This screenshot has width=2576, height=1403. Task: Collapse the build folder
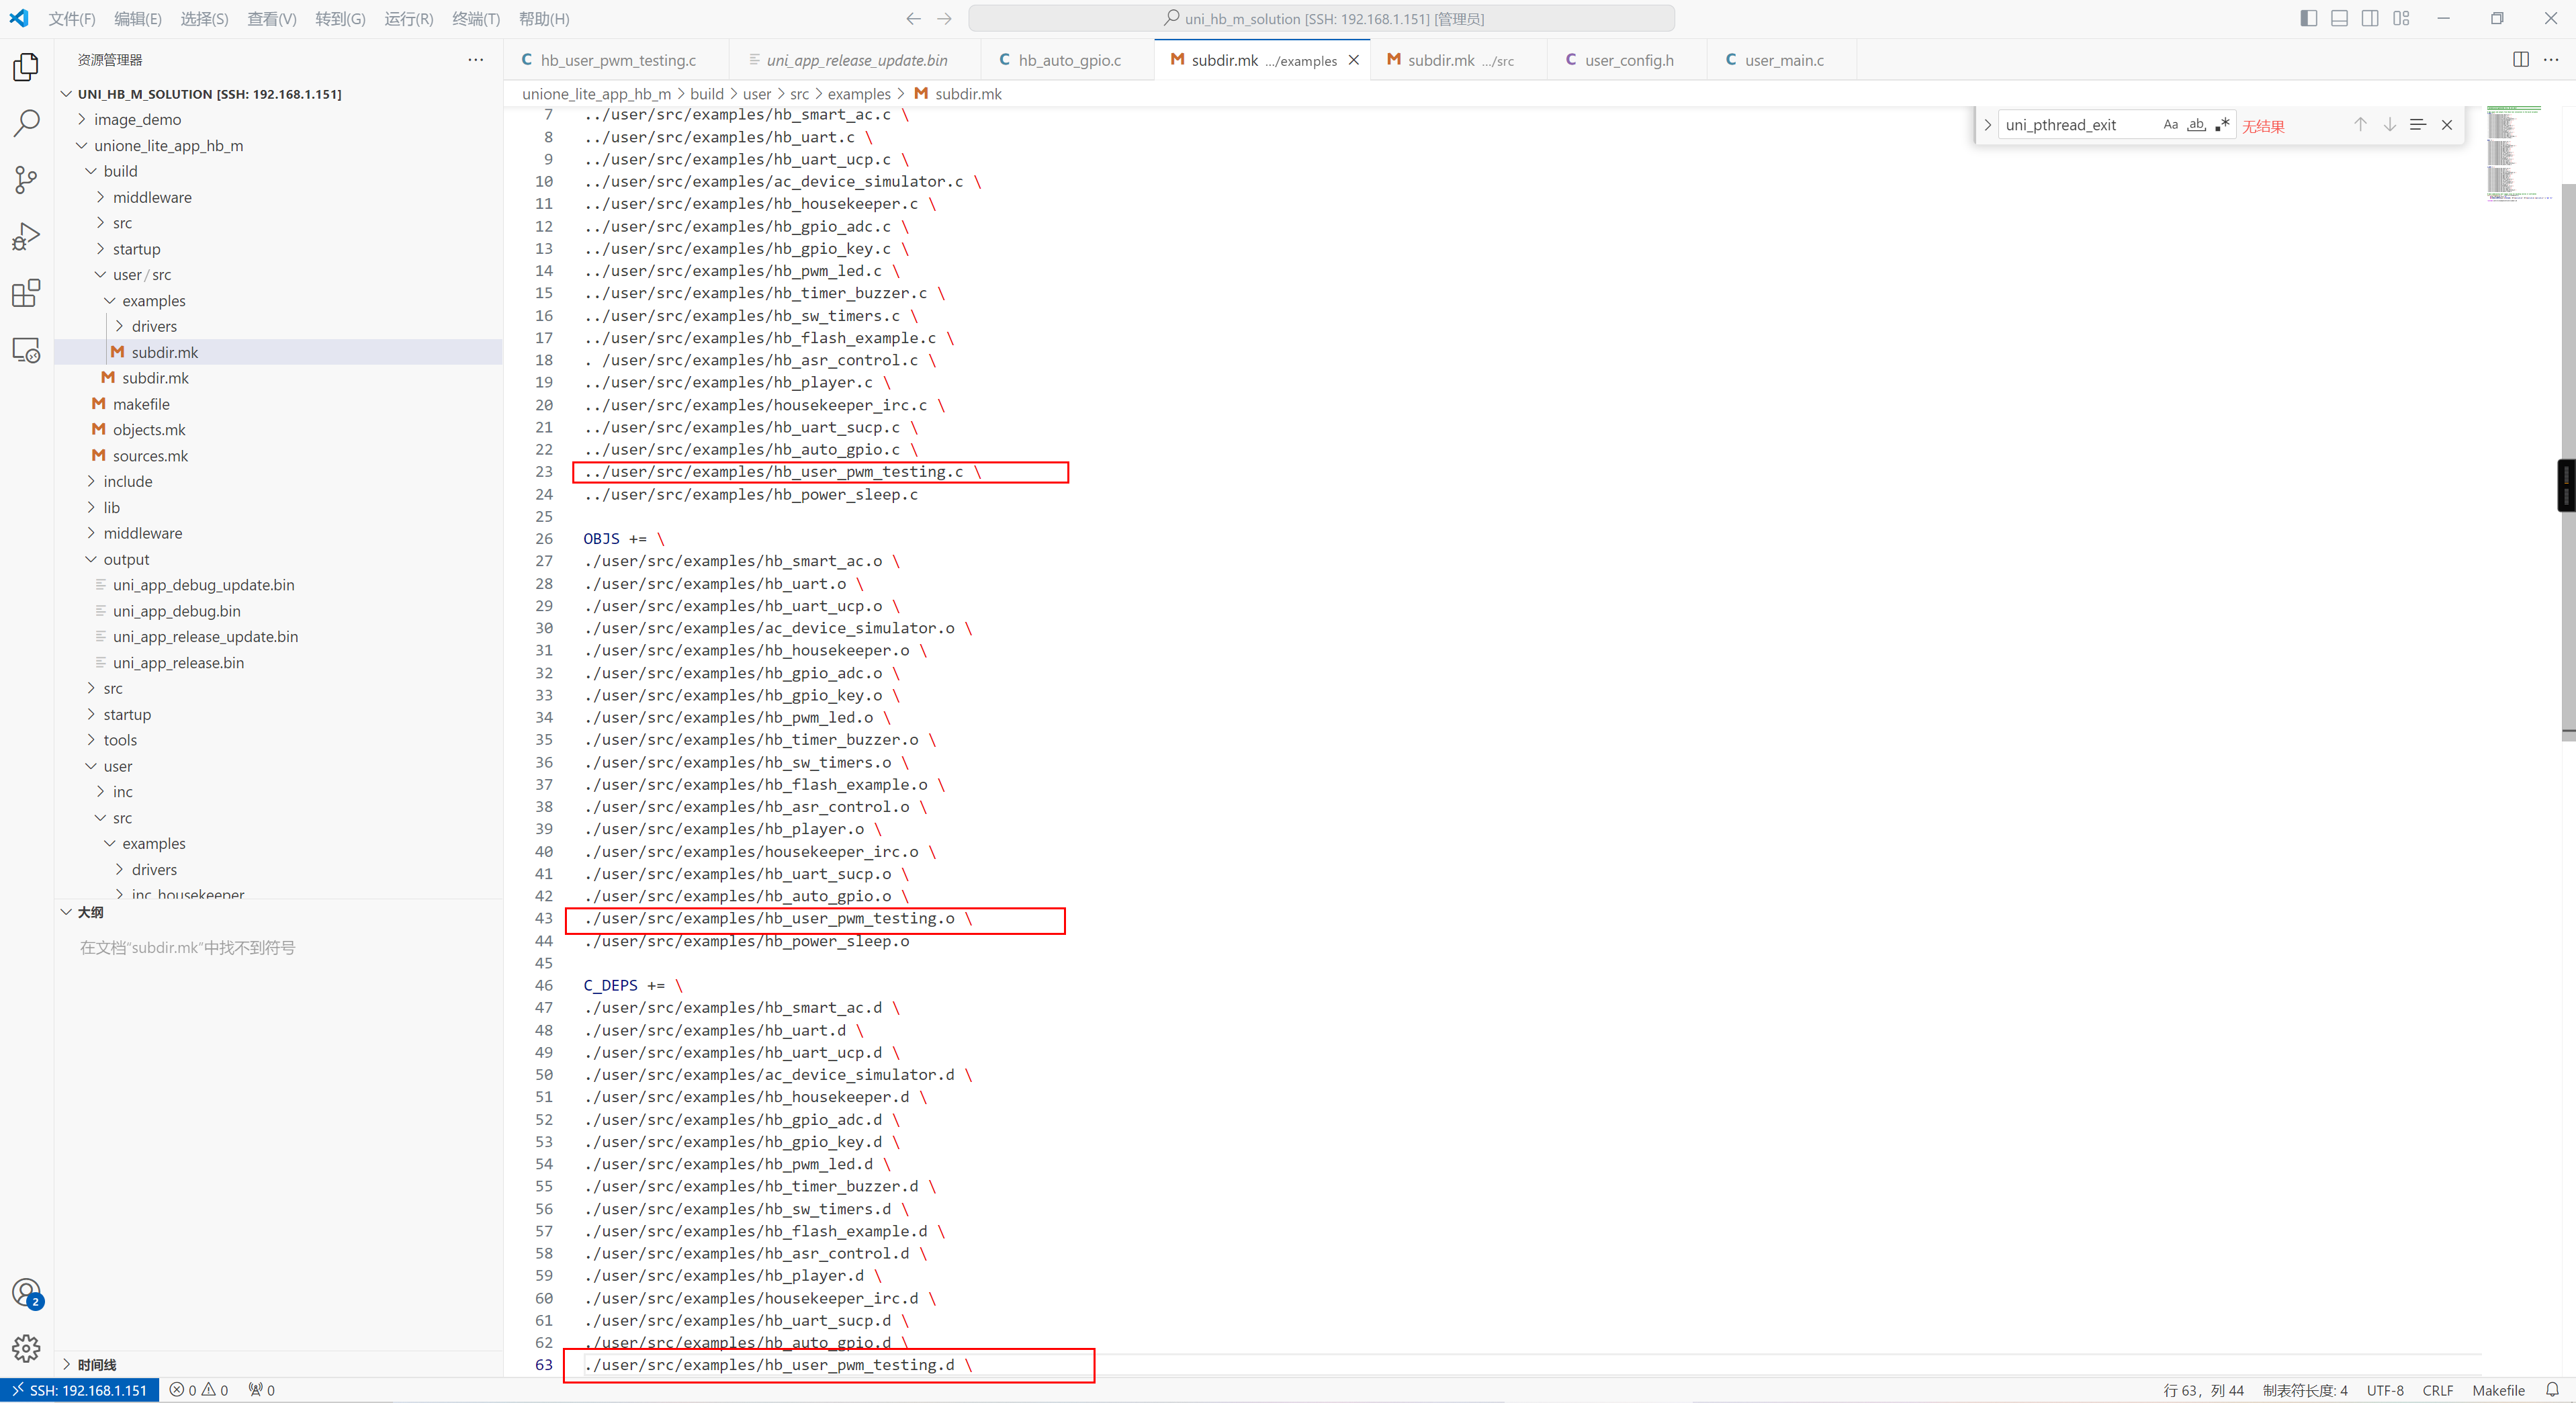tap(120, 171)
